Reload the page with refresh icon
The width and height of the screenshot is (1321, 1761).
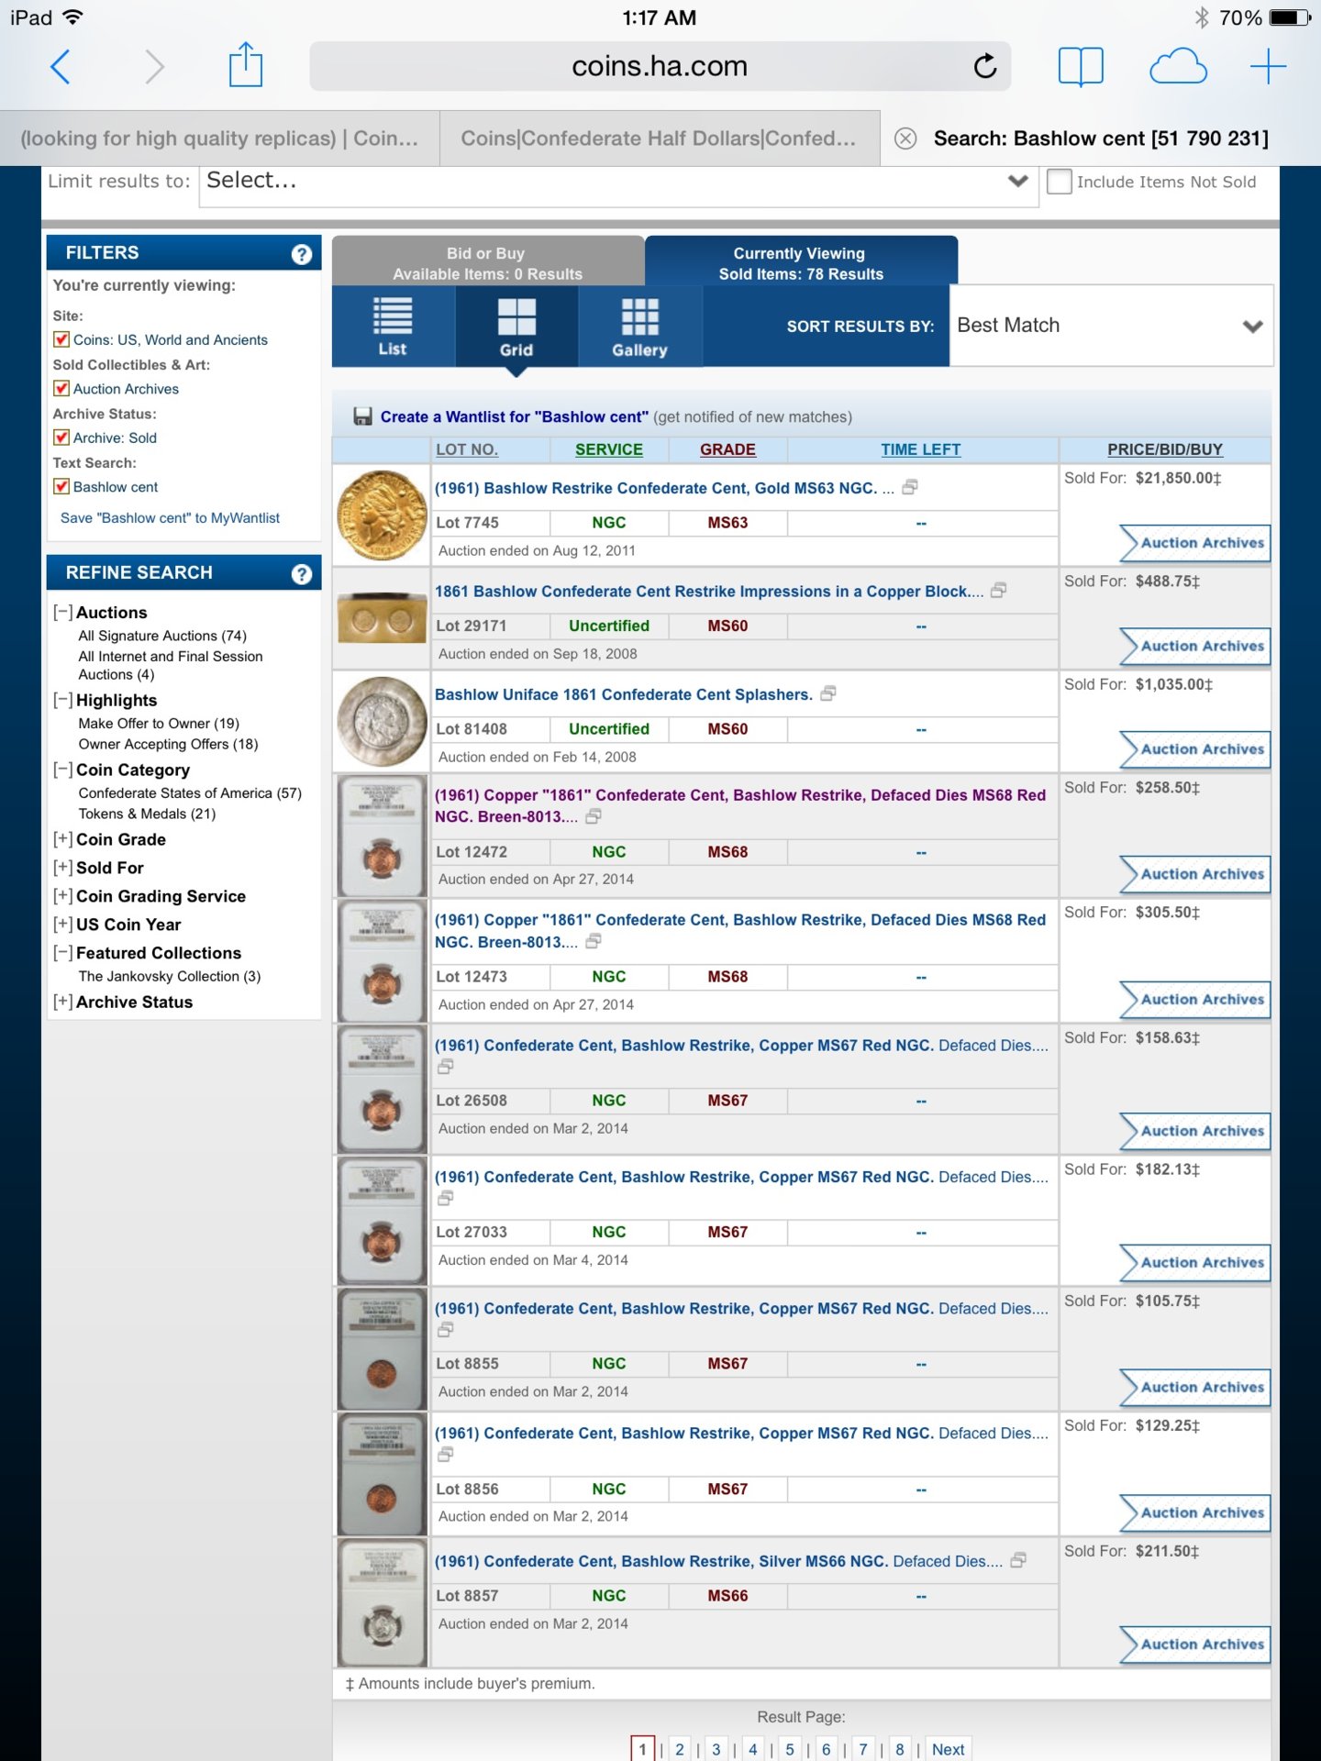click(985, 66)
